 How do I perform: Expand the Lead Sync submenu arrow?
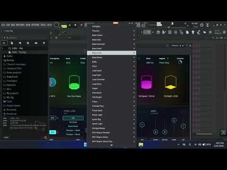pos(134,84)
